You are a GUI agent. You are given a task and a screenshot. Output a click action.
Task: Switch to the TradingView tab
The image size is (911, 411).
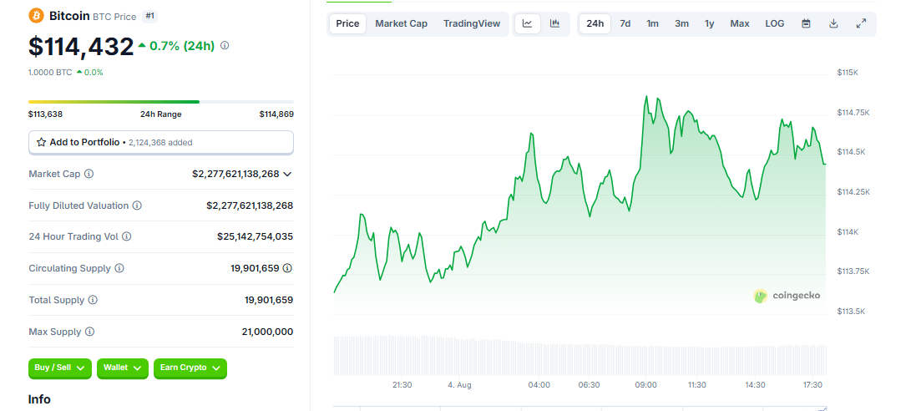click(472, 23)
